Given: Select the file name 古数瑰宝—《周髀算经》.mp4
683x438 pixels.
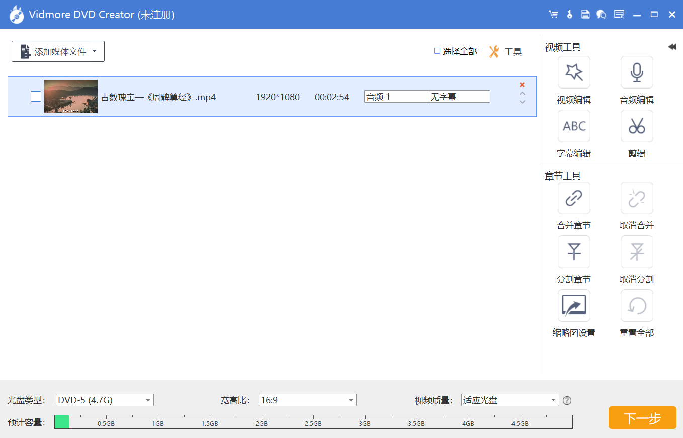Looking at the screenshot, I should [x=158, y=97].
